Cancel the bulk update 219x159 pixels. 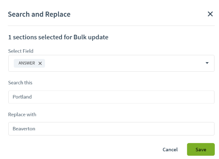click(170, 150)
